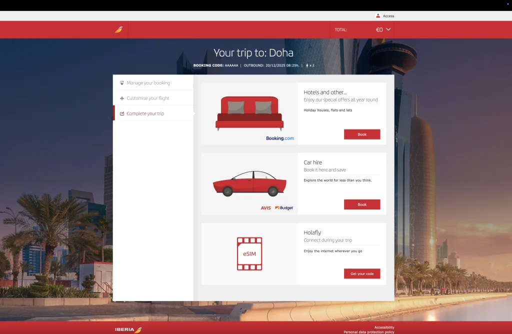The image size is (512, 334).
Task: Open the Personal data protection policy link
Action: pos(368,332)
